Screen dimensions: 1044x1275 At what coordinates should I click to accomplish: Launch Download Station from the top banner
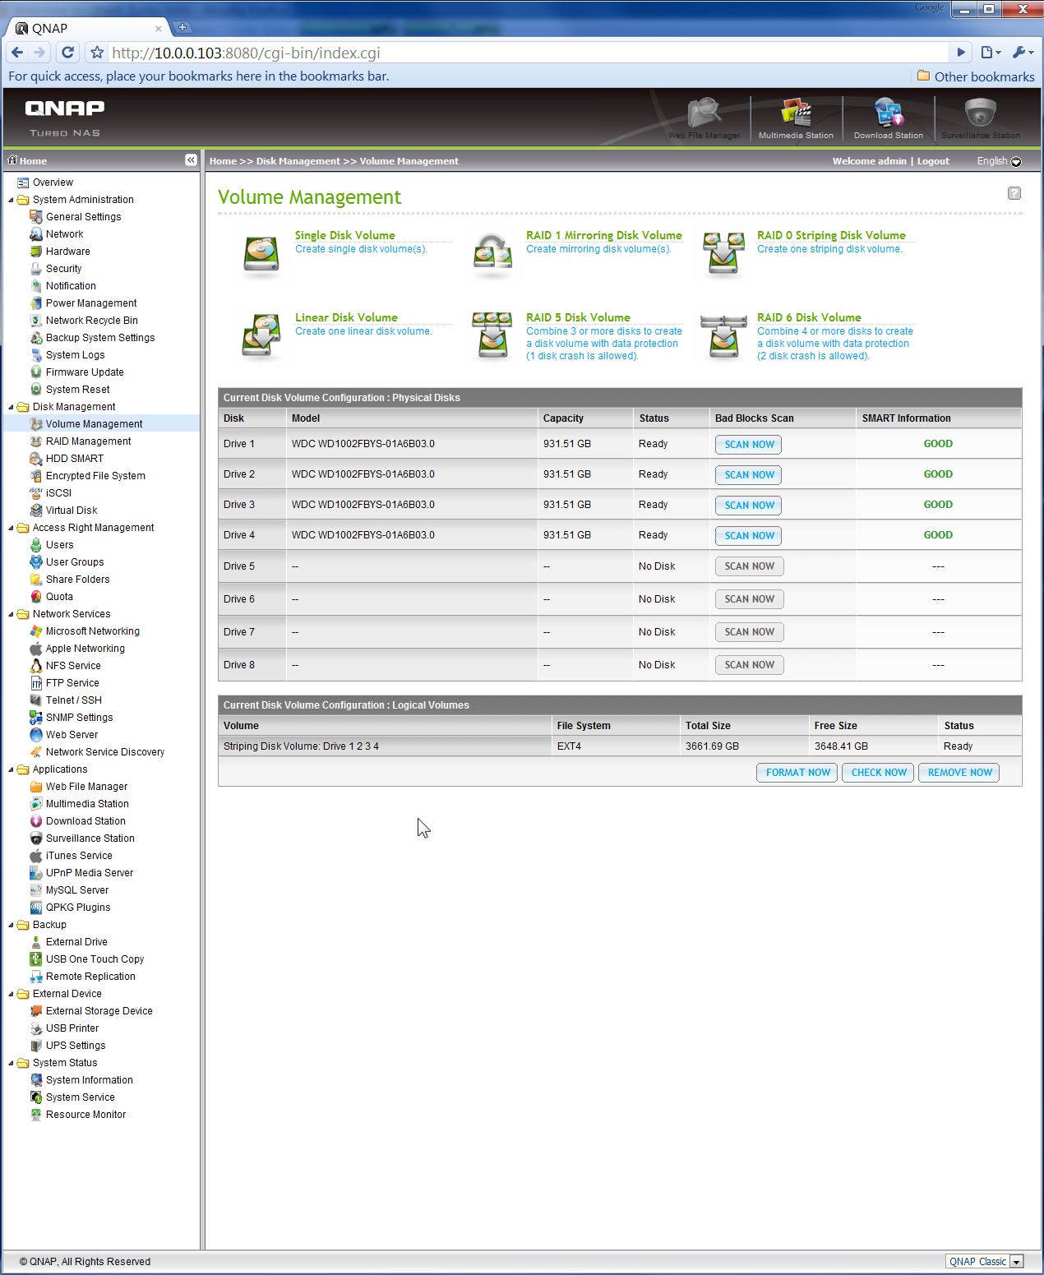pyautogui.click(x=888, y=115)
